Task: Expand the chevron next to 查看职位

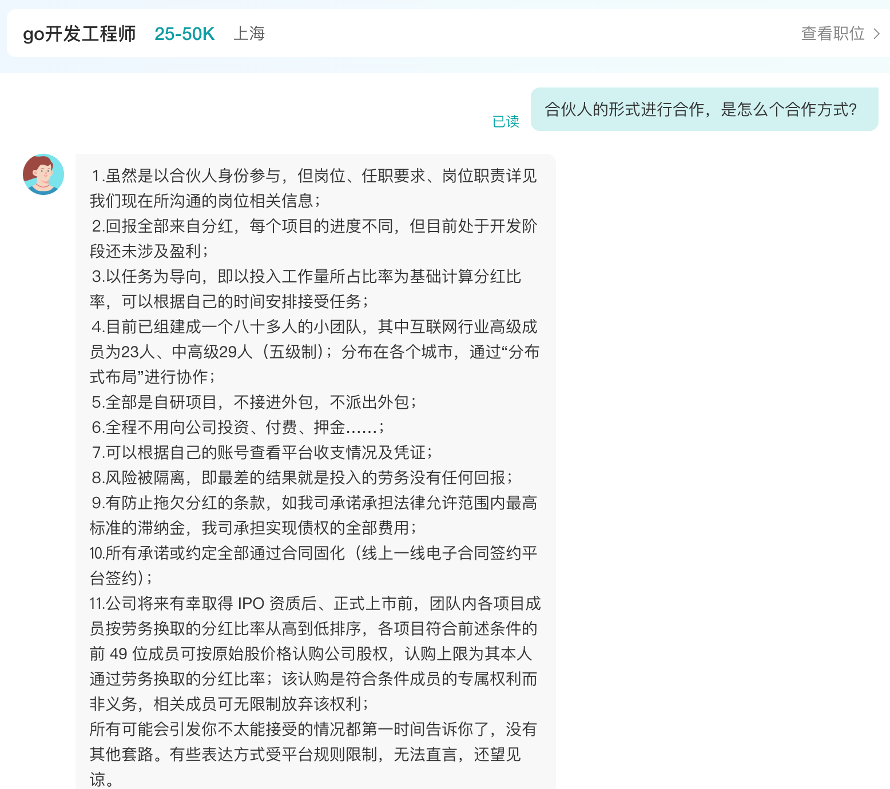Action: (876, 34)
